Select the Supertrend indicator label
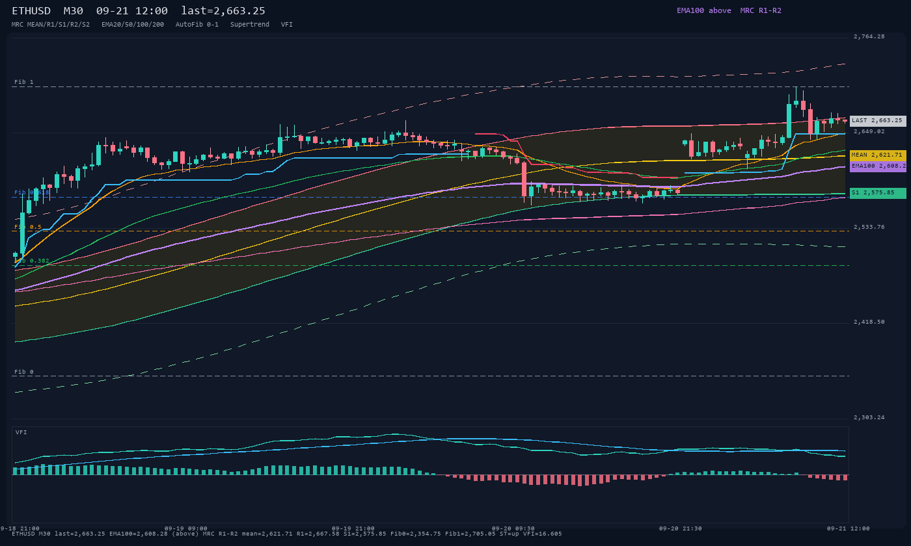This screenshot has width=911, height=546. point(250,25)
